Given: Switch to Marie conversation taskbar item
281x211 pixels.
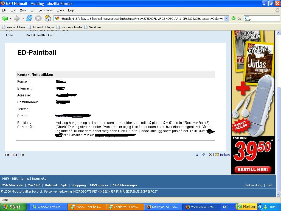Looking at the screenshot, I should tap(87, 207).
